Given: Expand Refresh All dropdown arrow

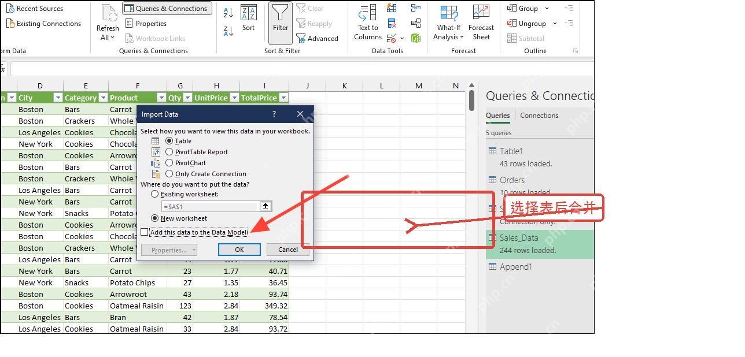Looking at the screenshot, I should (x=113, y=38).
